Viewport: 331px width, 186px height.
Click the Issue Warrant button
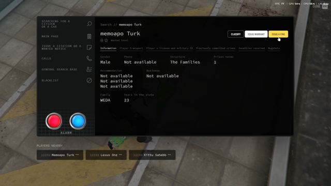coord(256,34)
